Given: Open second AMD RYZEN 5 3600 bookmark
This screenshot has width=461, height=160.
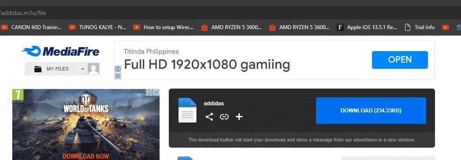Looking at the screenshot, I should 299,27.
